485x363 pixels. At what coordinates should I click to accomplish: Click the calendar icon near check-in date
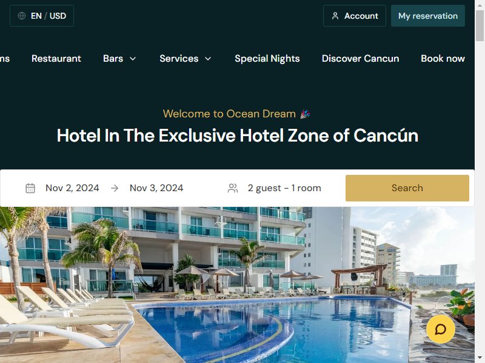30,188
